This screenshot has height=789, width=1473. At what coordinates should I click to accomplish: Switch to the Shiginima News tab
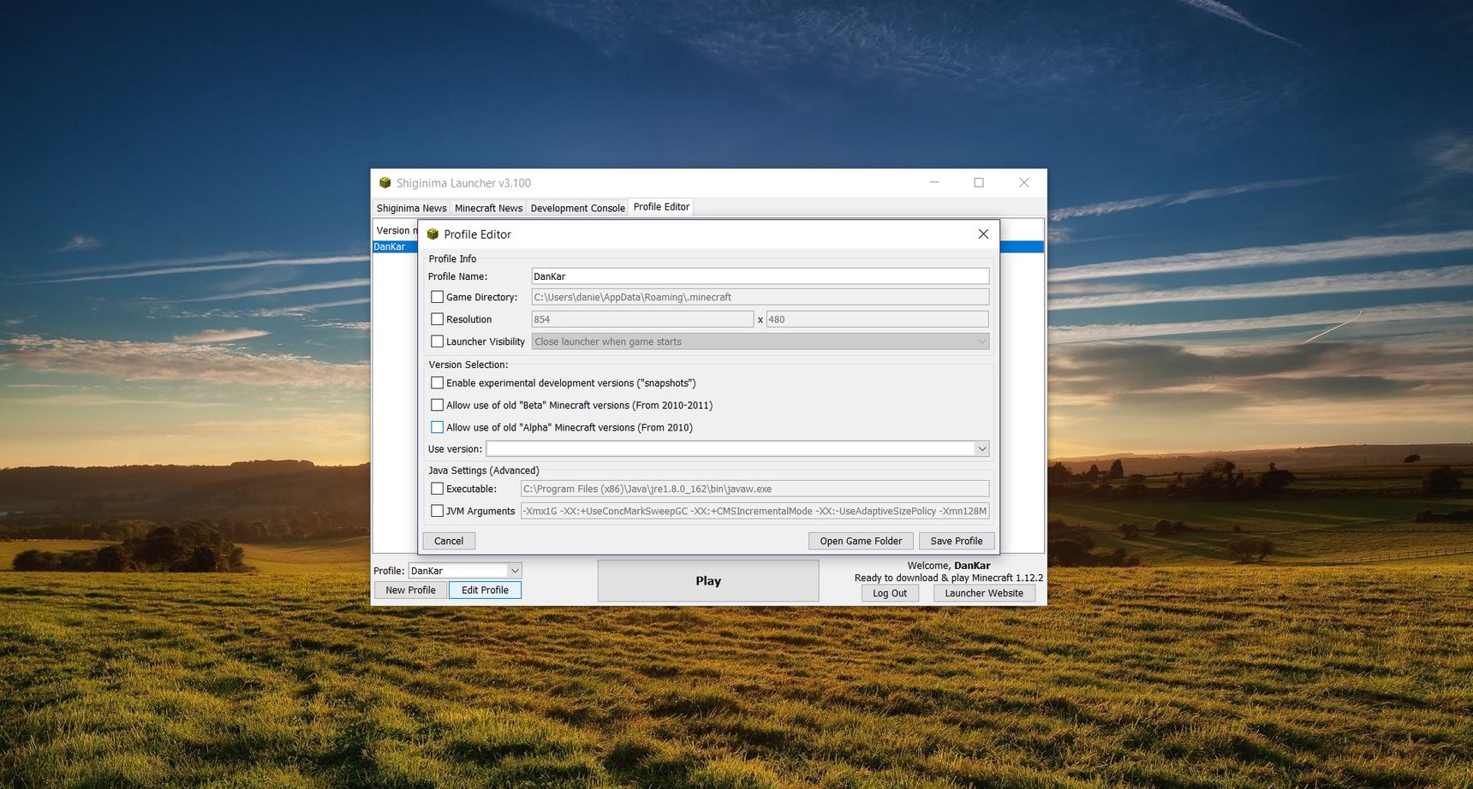click(x=411, y=208)
